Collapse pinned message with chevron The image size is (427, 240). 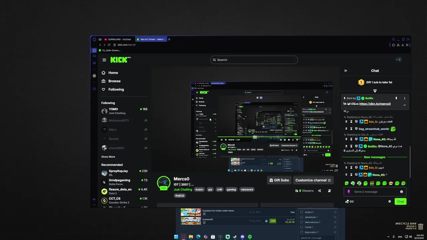tap(405, 105)
